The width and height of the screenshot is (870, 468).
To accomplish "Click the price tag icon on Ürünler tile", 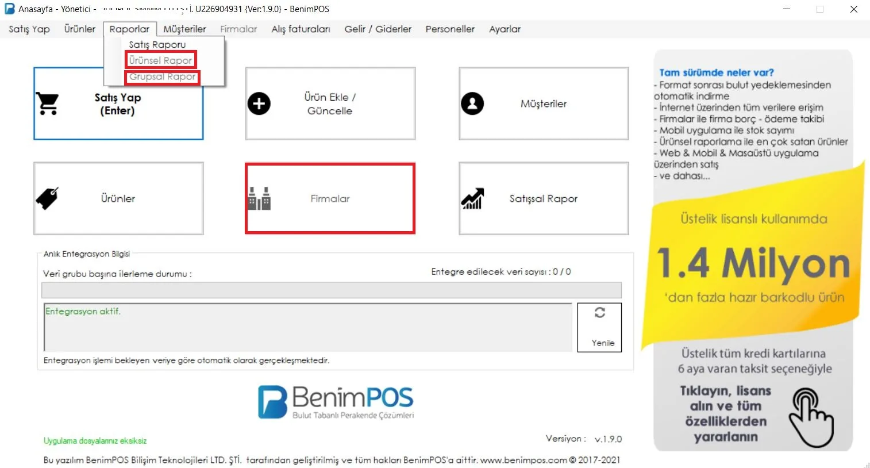I will point(47,198).
